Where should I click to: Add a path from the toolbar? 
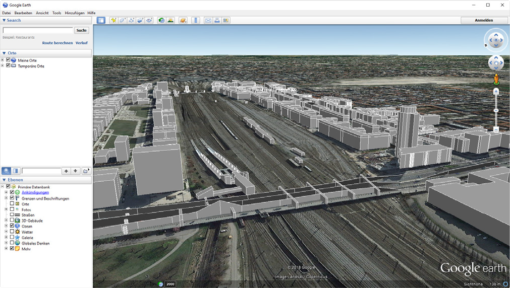(131, 20)
